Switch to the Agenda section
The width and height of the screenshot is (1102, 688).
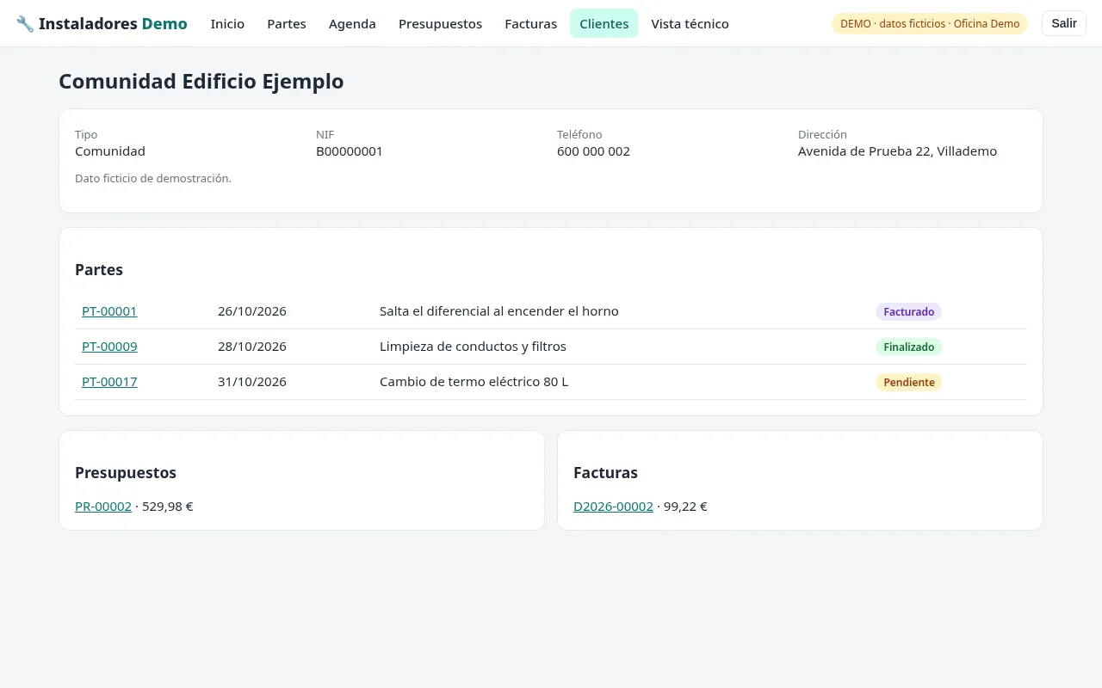coord(352,24)
